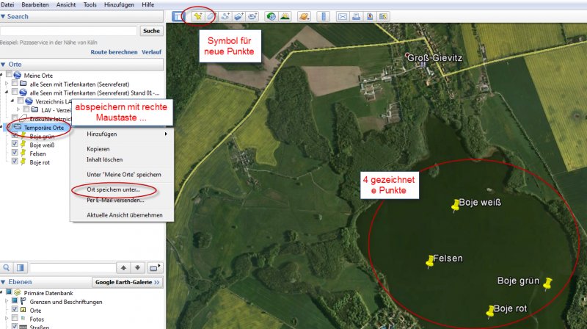Click the Felsen pushpin on the map

pyautogui.click(x=430, y=261)
